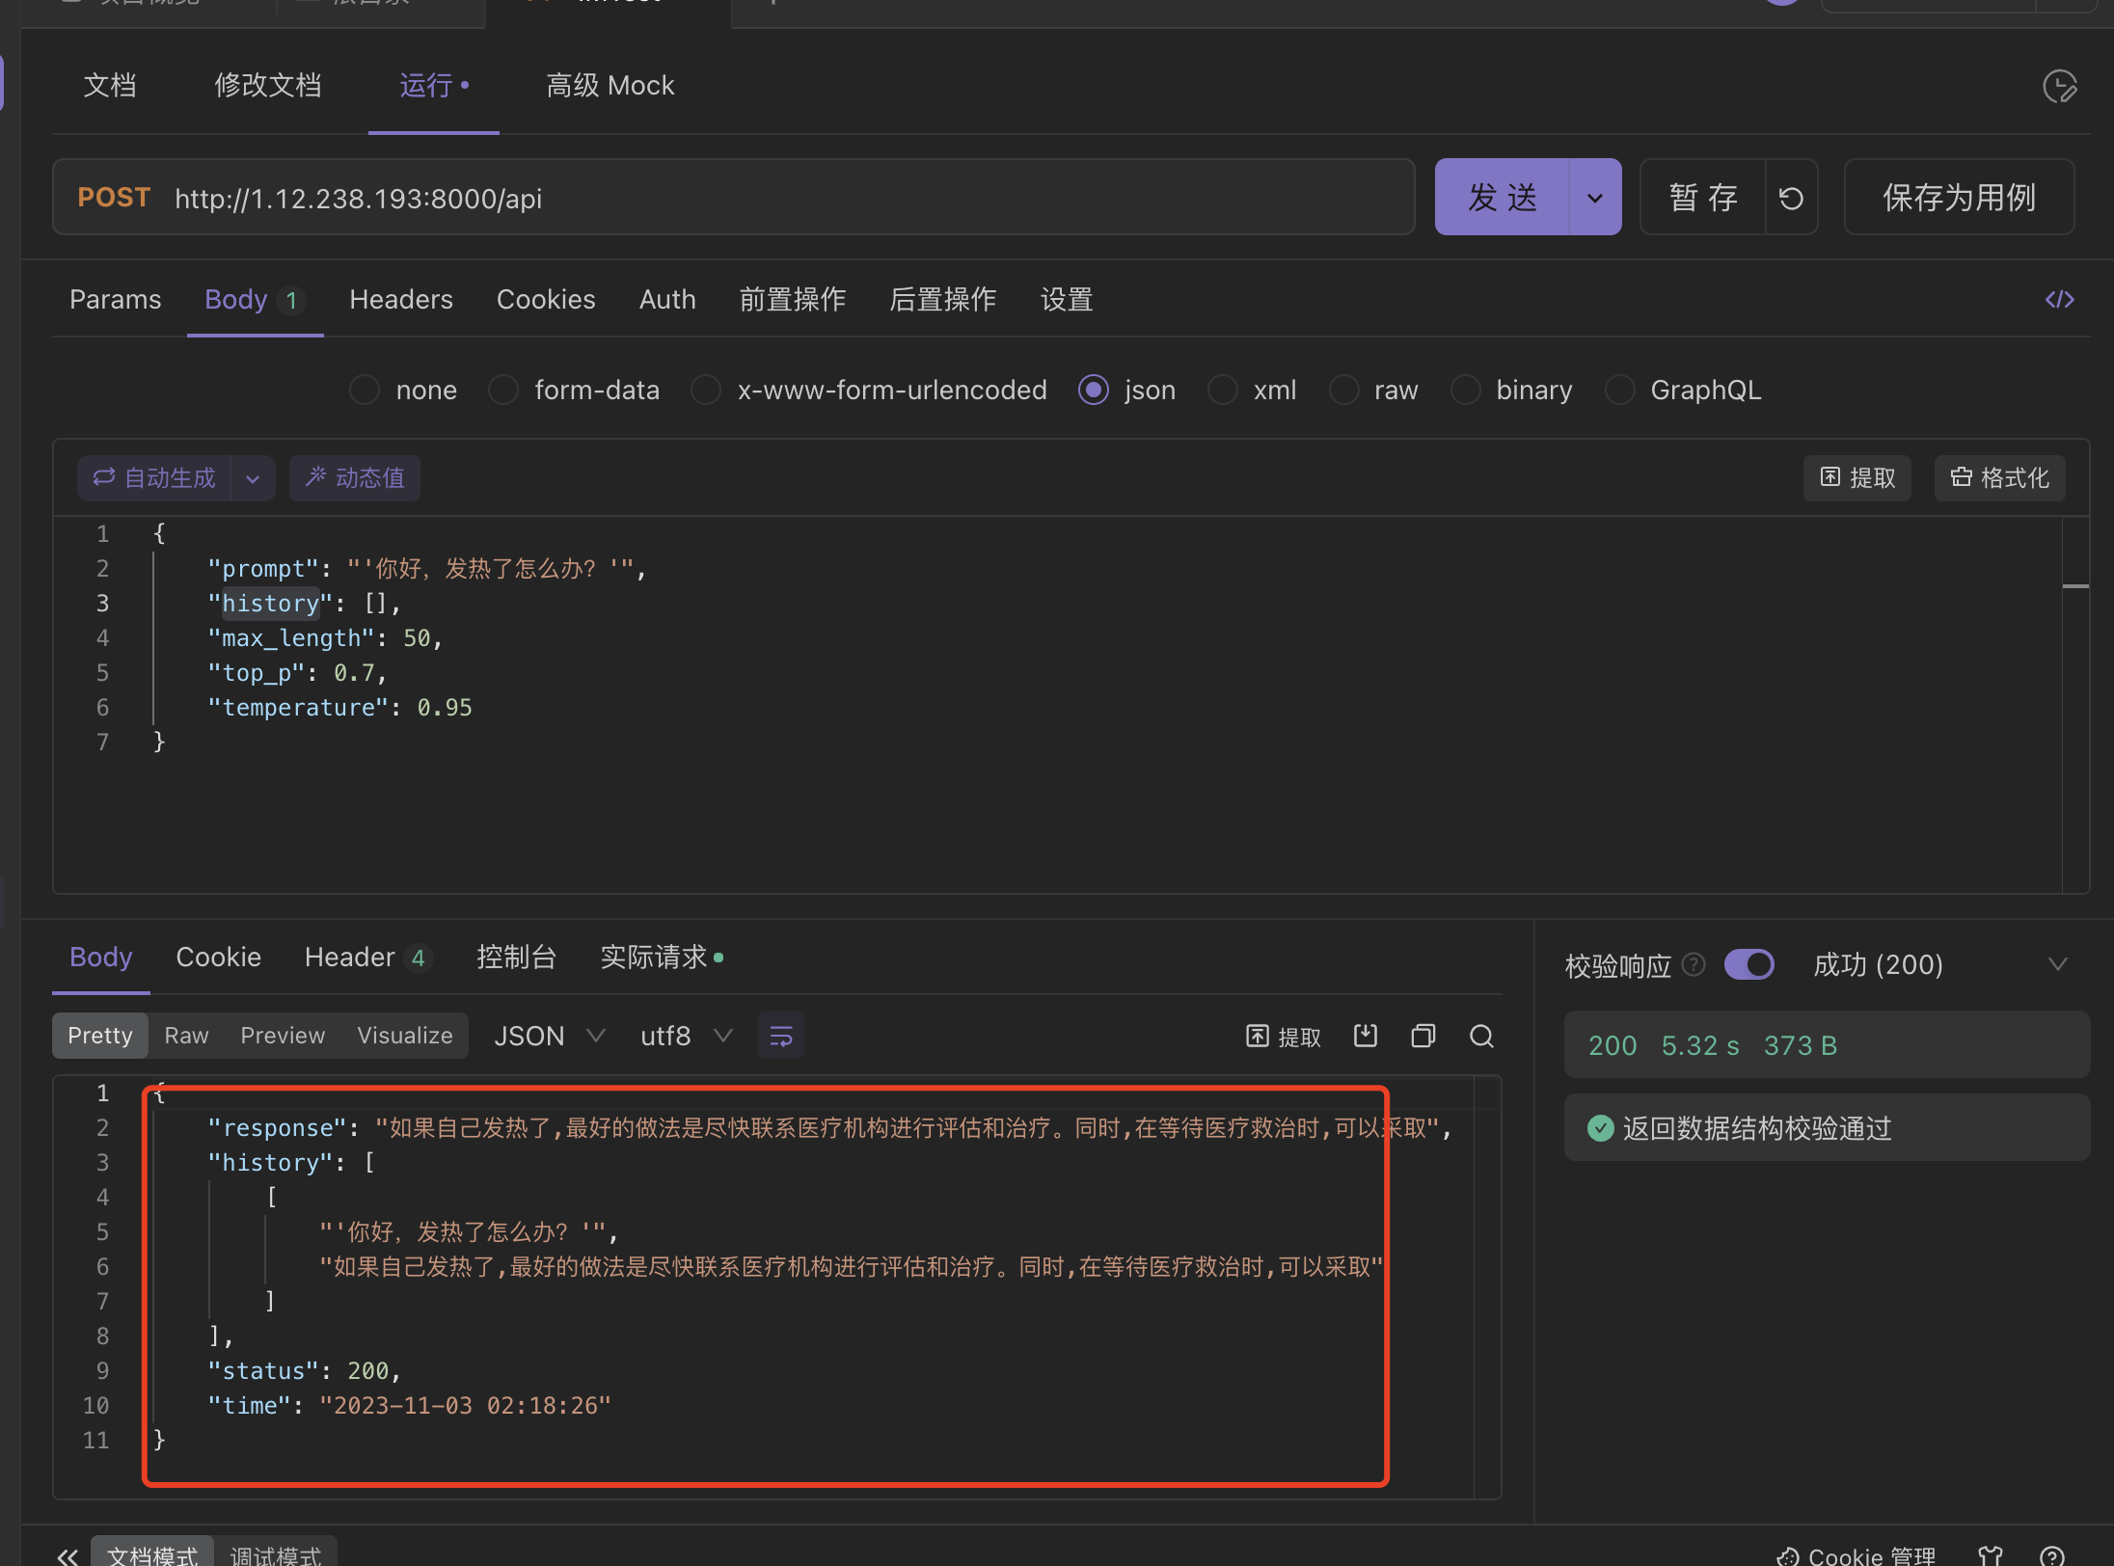
Task: Open the response Cookie tab
Action: tap(219, 958)
